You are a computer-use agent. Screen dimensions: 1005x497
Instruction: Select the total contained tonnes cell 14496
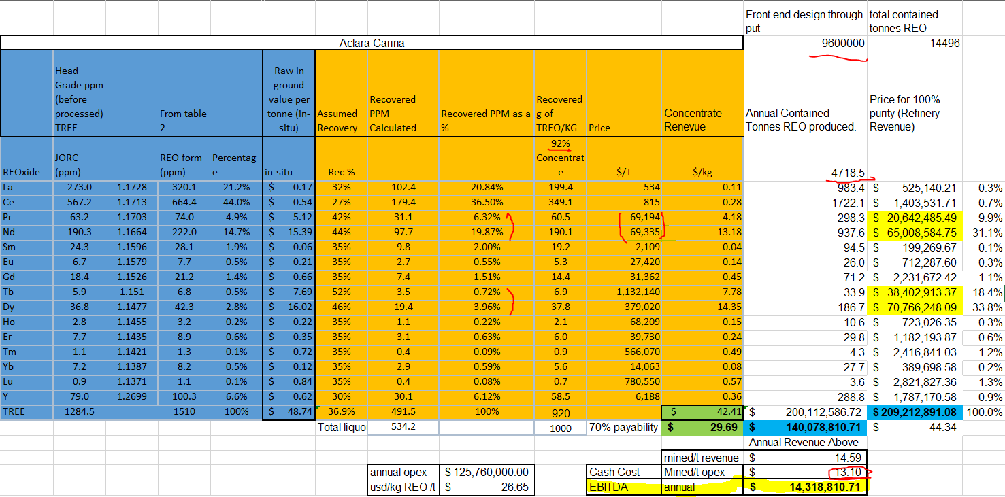tap(915, 43)
